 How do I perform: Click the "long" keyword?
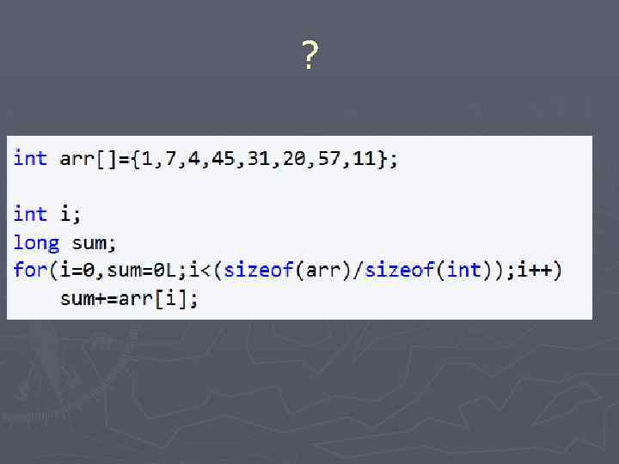pyautogui.click(x=36, y=243)
